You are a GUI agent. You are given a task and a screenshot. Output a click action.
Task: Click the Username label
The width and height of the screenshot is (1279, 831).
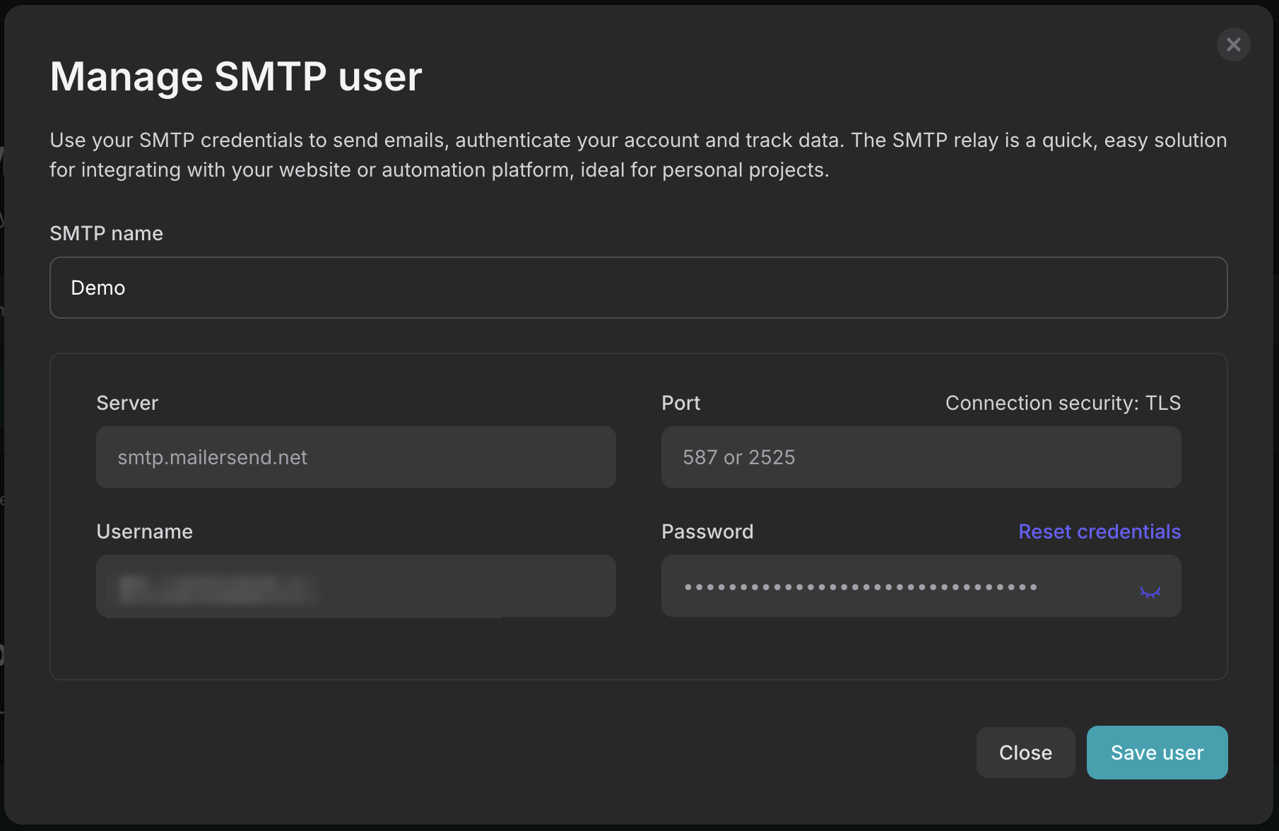[144, 531]
